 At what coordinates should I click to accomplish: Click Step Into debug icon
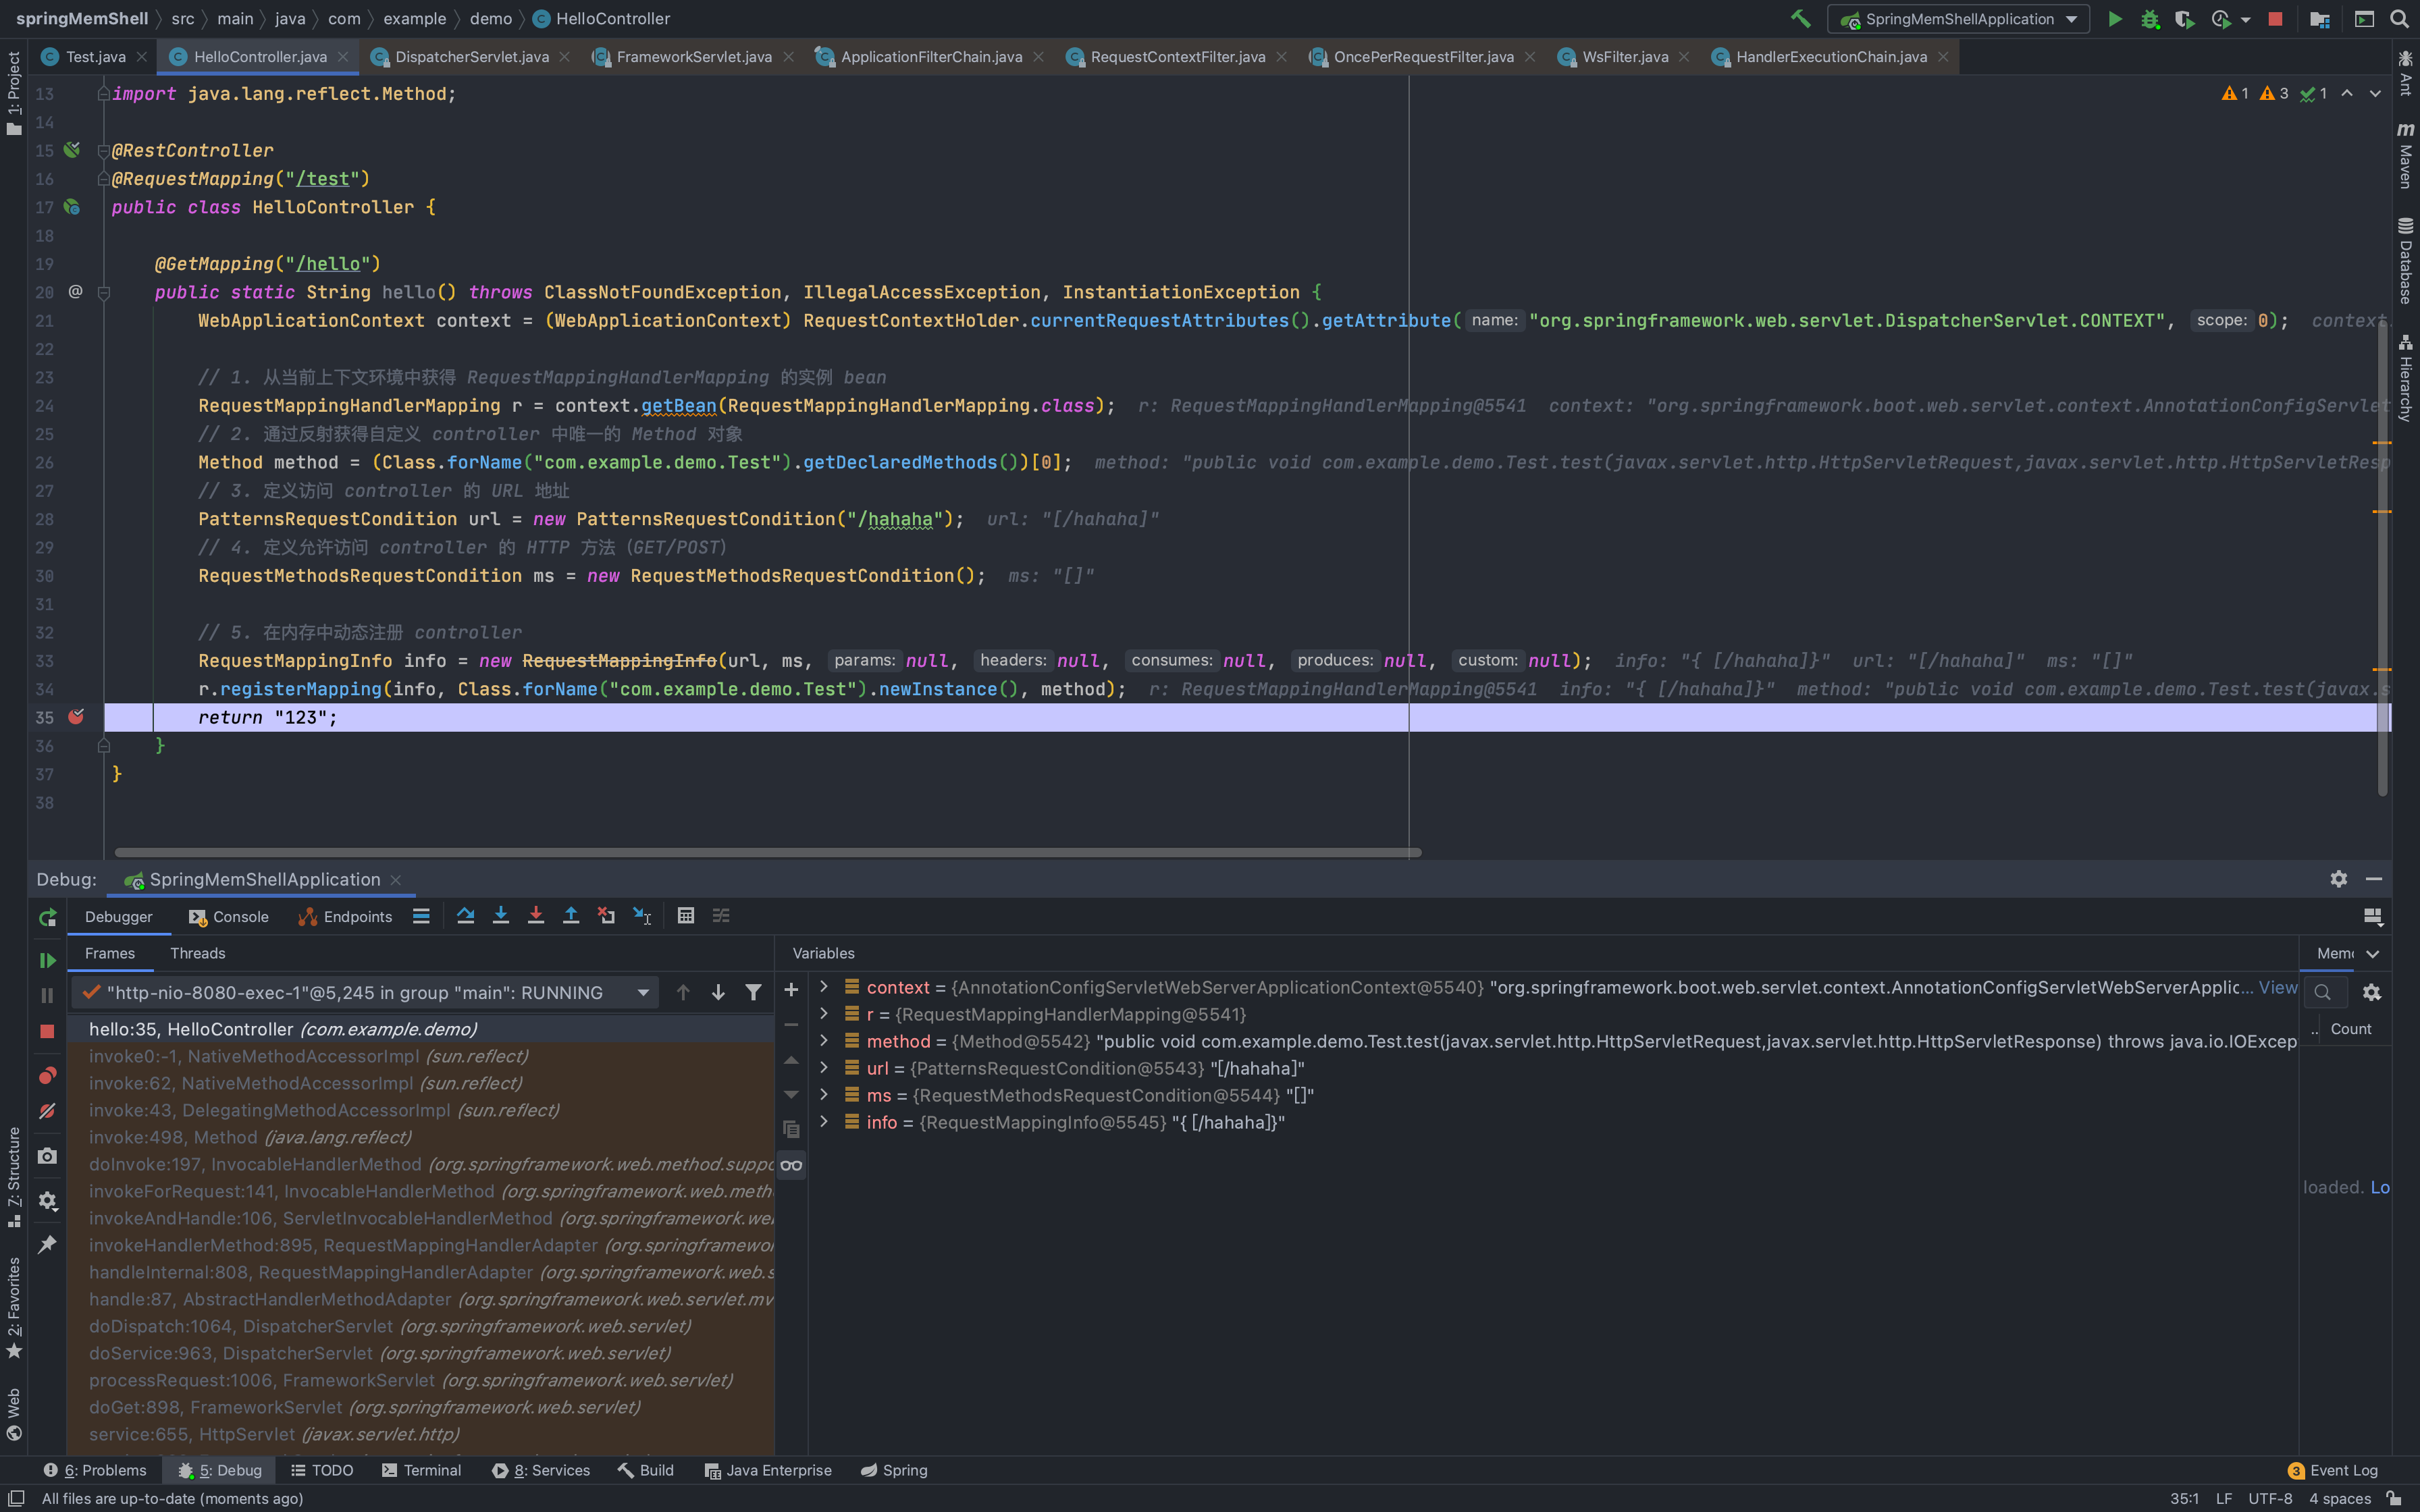click(501, 916)
